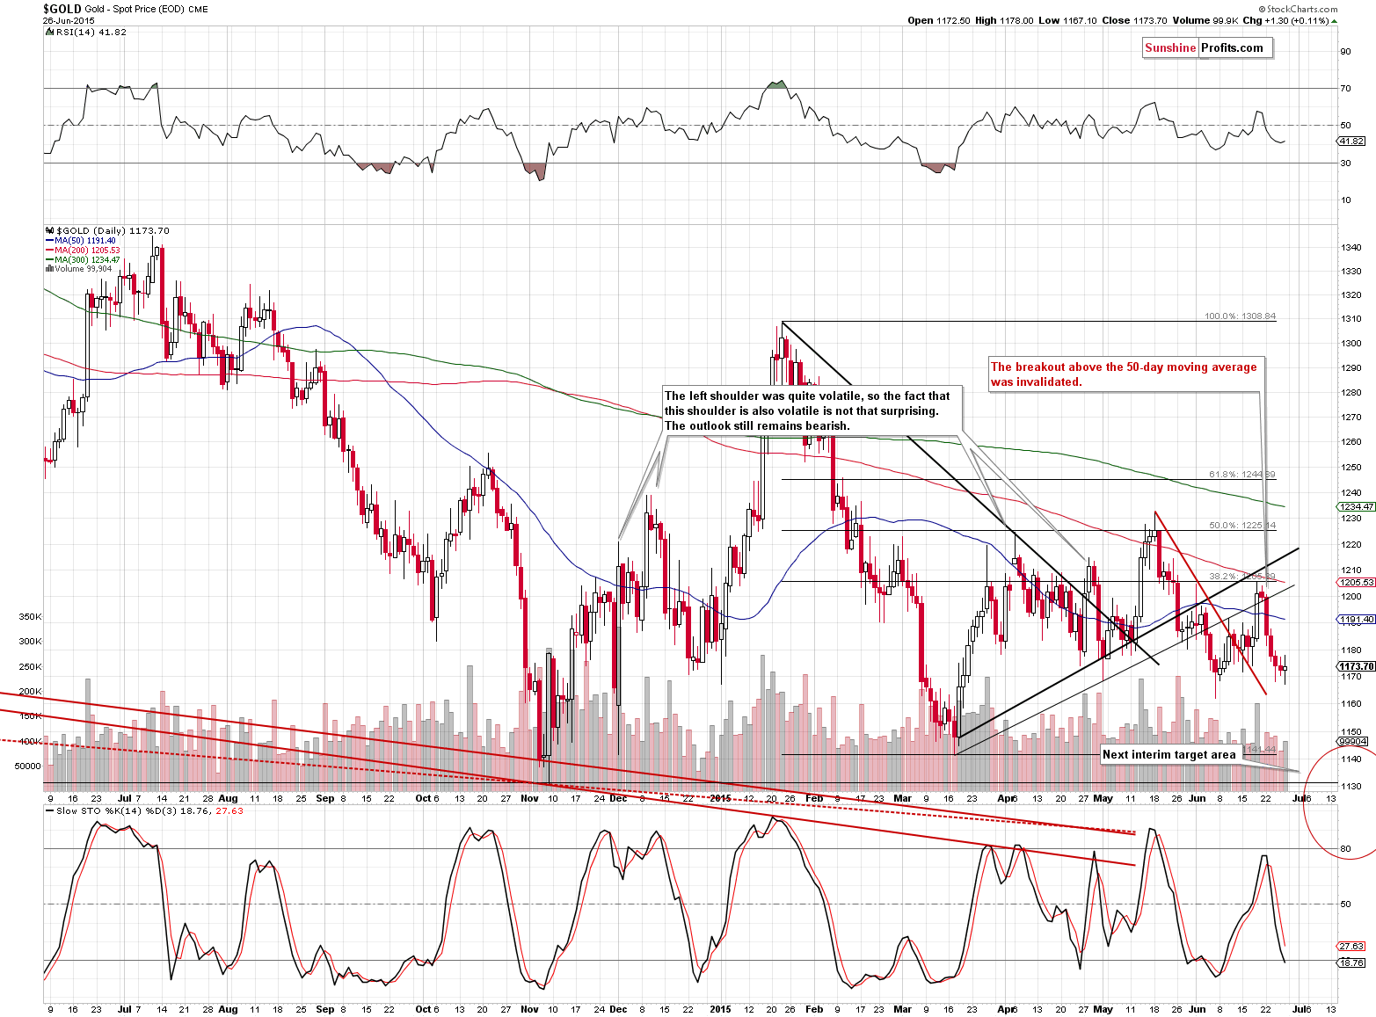Click the 'MA(300) 1234.47' legend entry
This screenshot has width=1376, height=1017.
[x=87, y=260]
